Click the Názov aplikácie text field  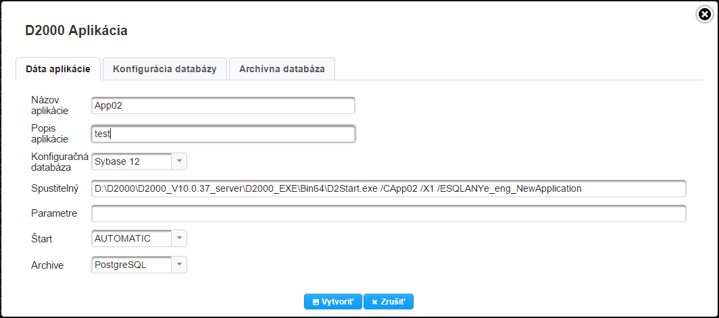223,105
